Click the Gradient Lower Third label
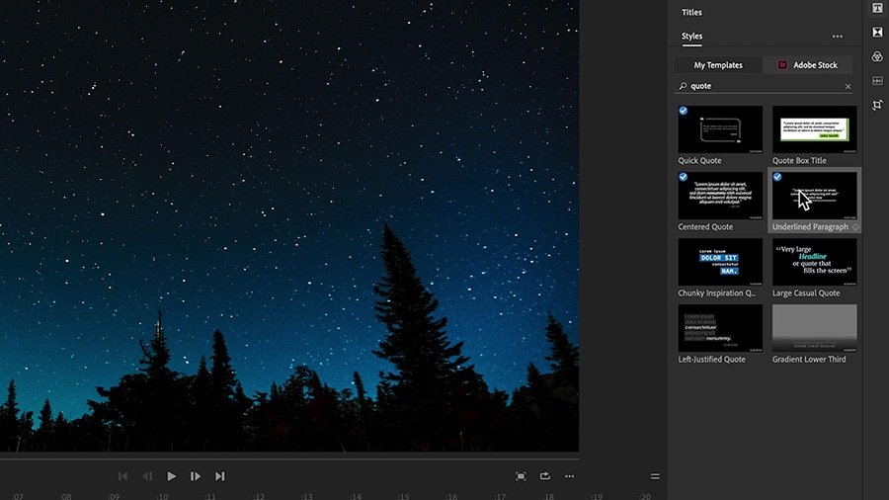This screenshot has height=500, width=889. point(808,360)
